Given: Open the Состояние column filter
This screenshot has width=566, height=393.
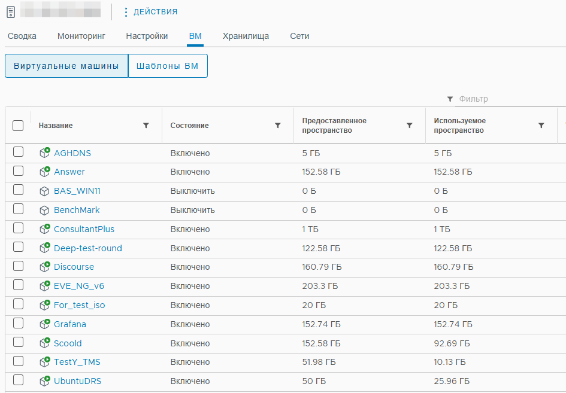Looking at the screenshot, I should [277, 126].
